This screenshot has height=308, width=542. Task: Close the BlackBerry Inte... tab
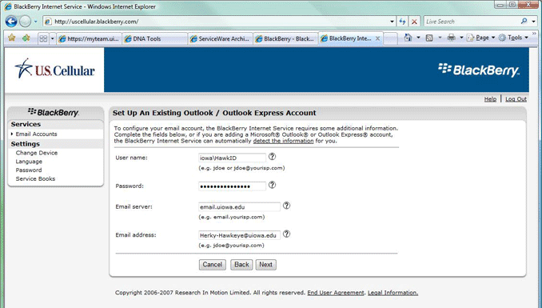coord(378,38)
